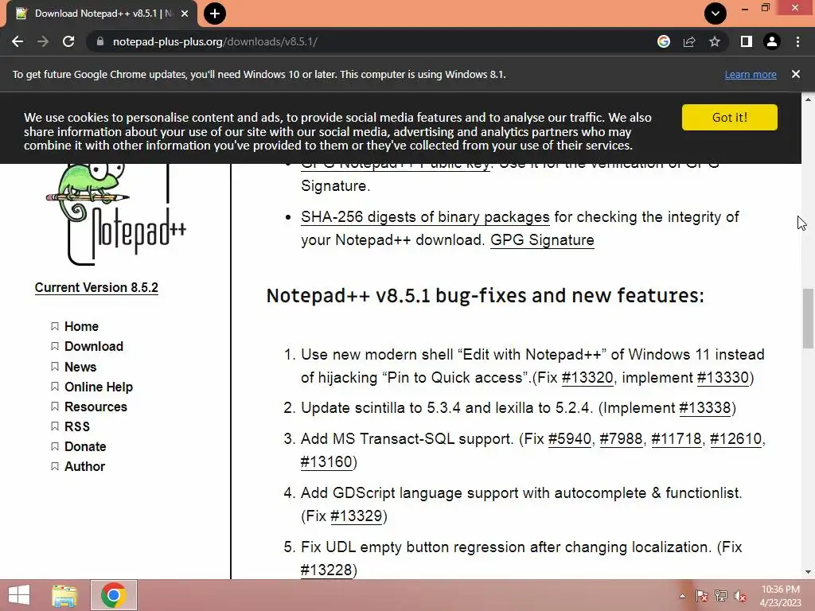This screenshot has height=611, width=815.
Task: Click the bookmark icon beside Home
Action: (x=55, y=326)
